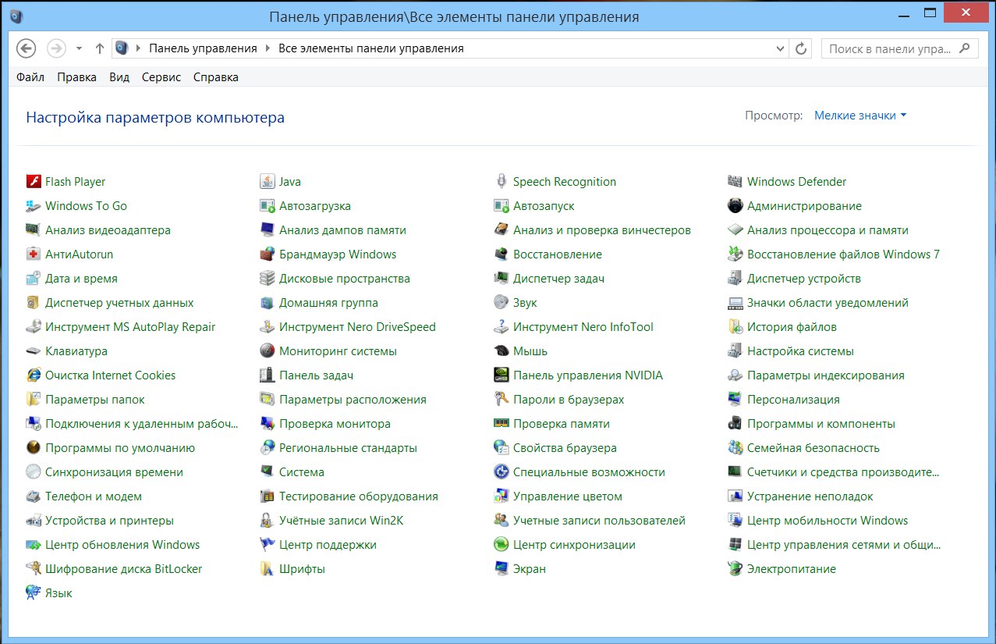
Task: Open the Программы и компоненты link
Action: (x=821, y=424)
